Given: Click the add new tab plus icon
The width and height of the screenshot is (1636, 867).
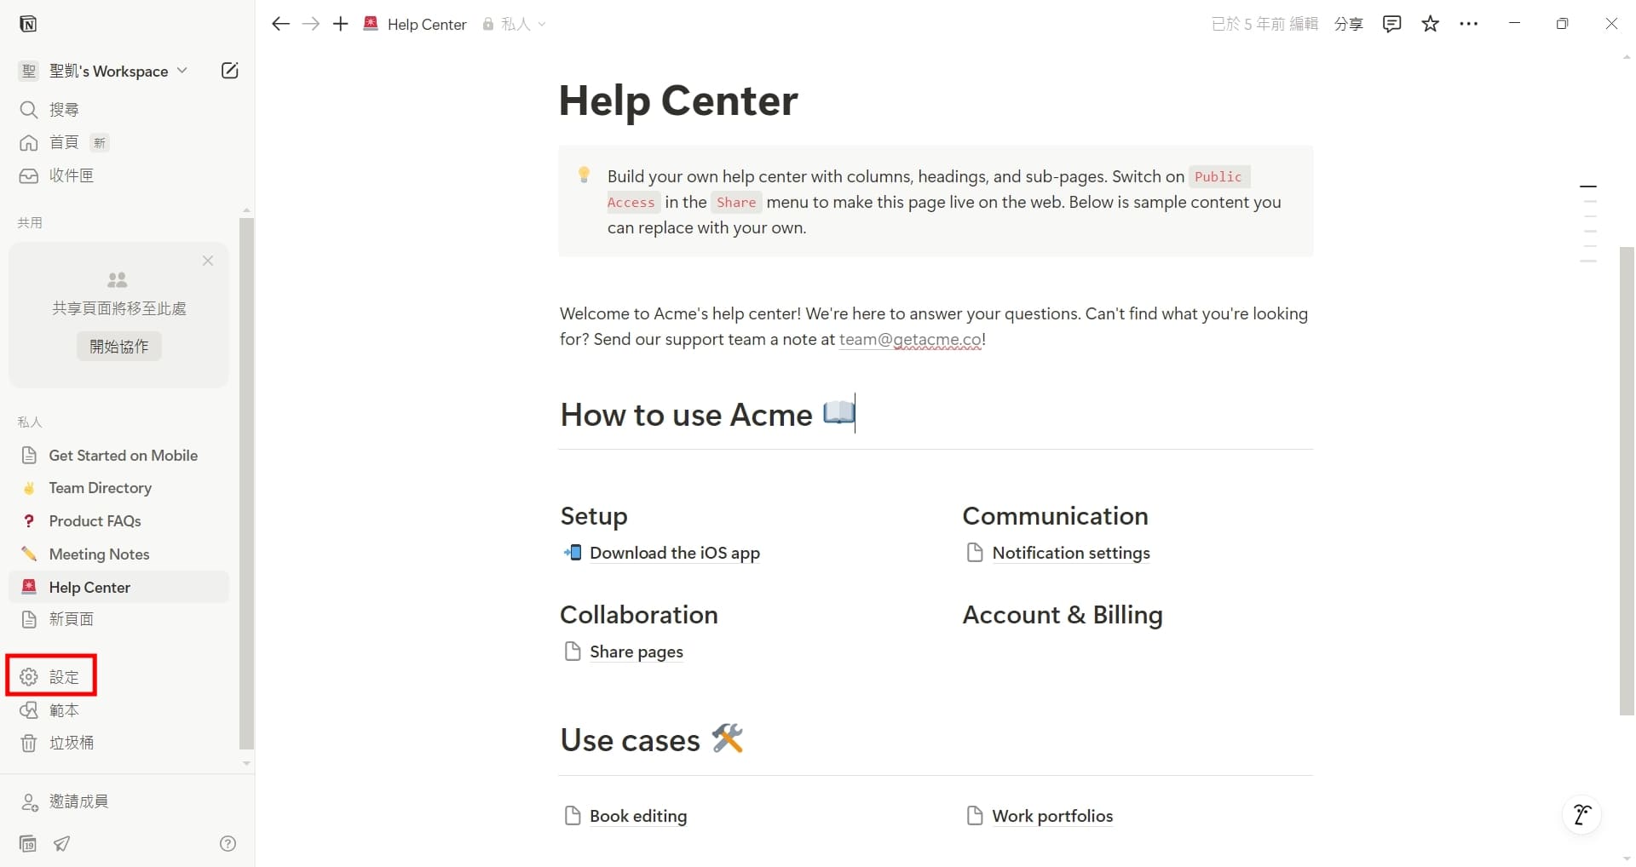Looking at the screenshot, I should point(341,24).
